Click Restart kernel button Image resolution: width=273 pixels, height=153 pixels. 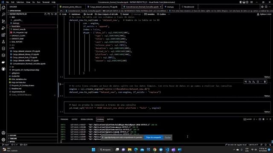125,14
